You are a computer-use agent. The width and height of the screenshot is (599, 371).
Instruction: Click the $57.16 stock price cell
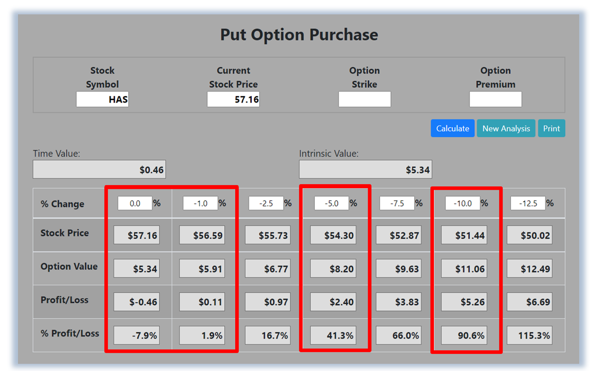[136, 236]
